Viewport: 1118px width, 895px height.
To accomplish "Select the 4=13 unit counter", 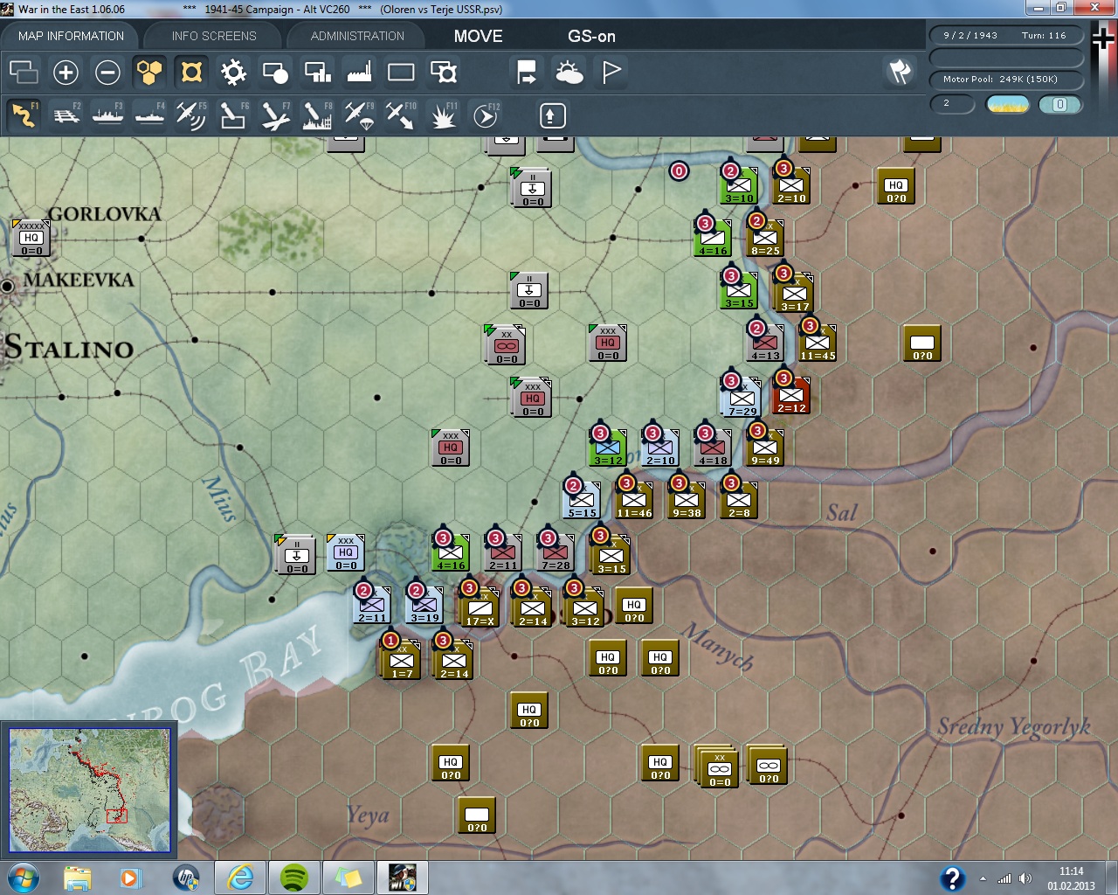I will pos(765,342).
